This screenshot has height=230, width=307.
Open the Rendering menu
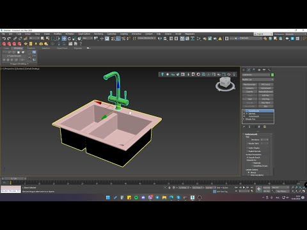(x=98, y=34)
